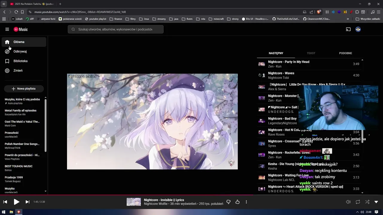Open the Zmień upgrade section
This screenshot has width=383, height=215.
point(24,70)
